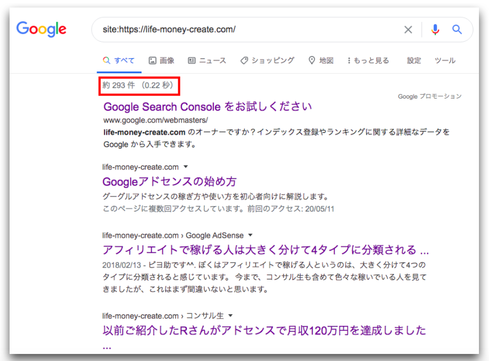Click the 約 293 件 (0.22 秒) result count
489x361 pixels.
coord(138,85)
